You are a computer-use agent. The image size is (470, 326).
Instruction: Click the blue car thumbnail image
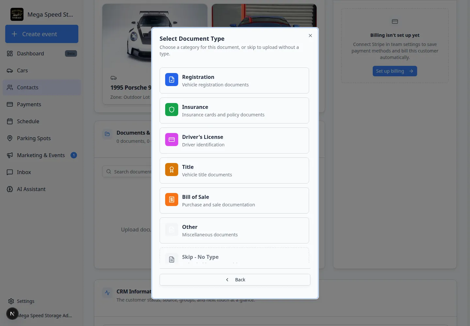tap(264, 16)
